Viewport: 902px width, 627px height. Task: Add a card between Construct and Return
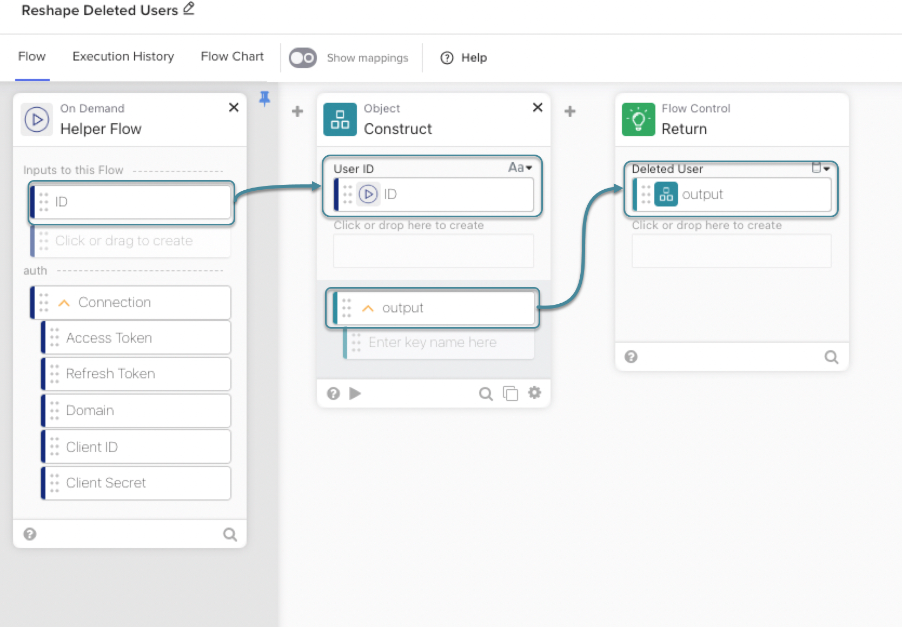pyautogui.click(x=570, y=111)
